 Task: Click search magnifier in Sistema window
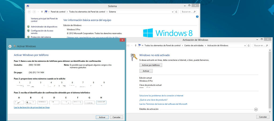195,12
